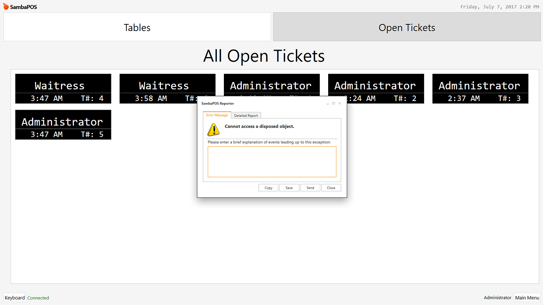Click the SambaPOS logo icon
This screenshot has width=543, height=305.
(6, 7)
